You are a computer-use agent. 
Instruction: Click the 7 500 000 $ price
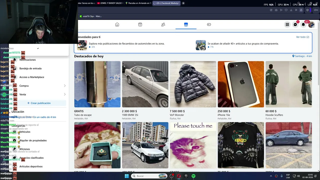point(177,111)
